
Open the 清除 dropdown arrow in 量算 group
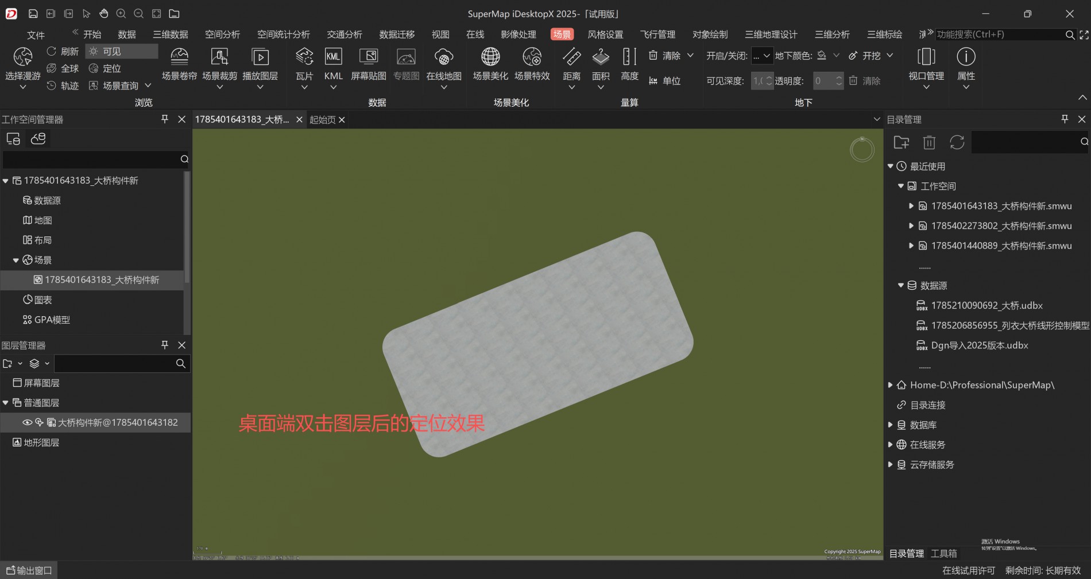(690, 56)
